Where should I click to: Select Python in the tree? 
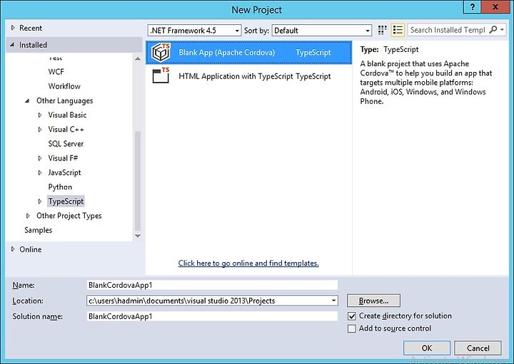60,187
